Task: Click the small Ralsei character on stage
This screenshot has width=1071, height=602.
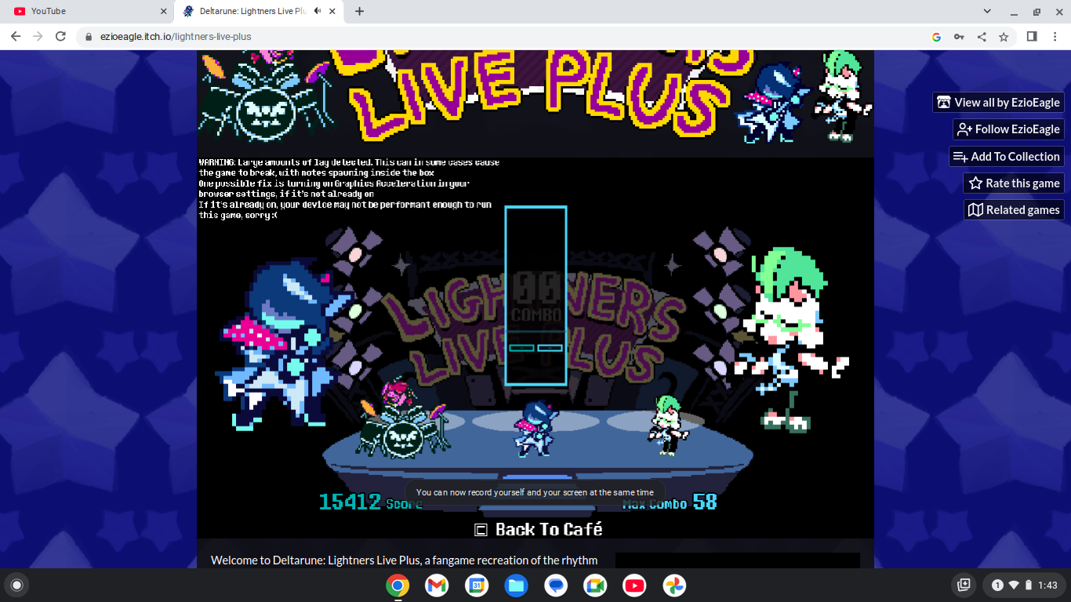Action: [669, 425]
